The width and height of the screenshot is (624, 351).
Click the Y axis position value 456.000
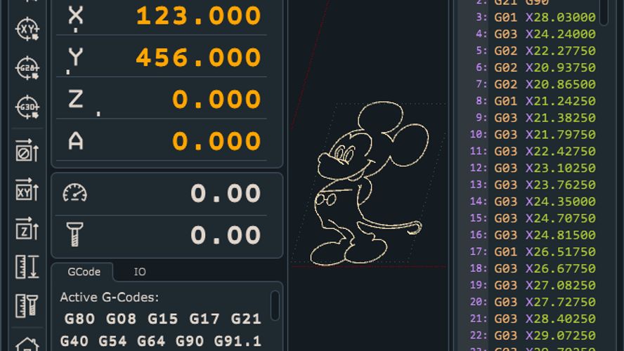click(198, 58)
